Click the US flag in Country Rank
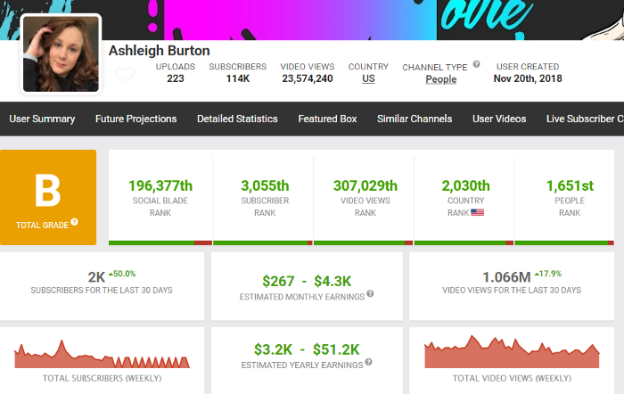 (x=478, y=213)
